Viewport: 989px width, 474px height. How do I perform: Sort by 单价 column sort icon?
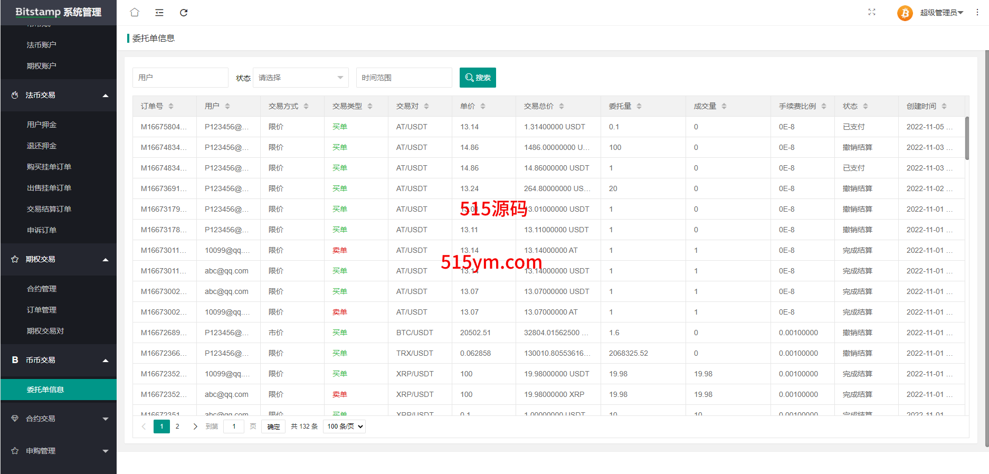click(x=483, y=106)
